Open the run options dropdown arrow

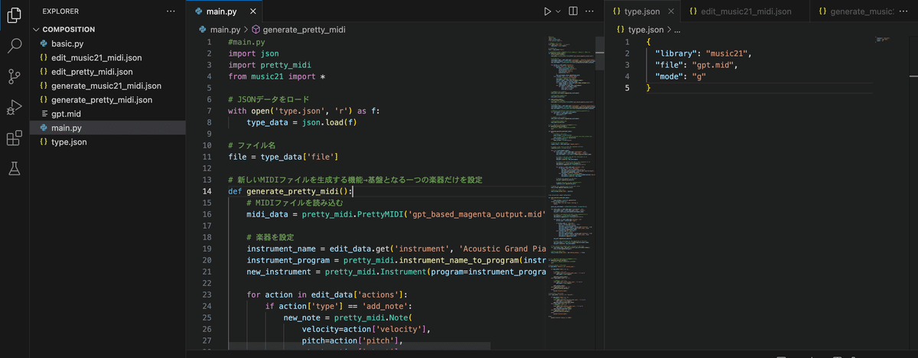click(558, 11)
